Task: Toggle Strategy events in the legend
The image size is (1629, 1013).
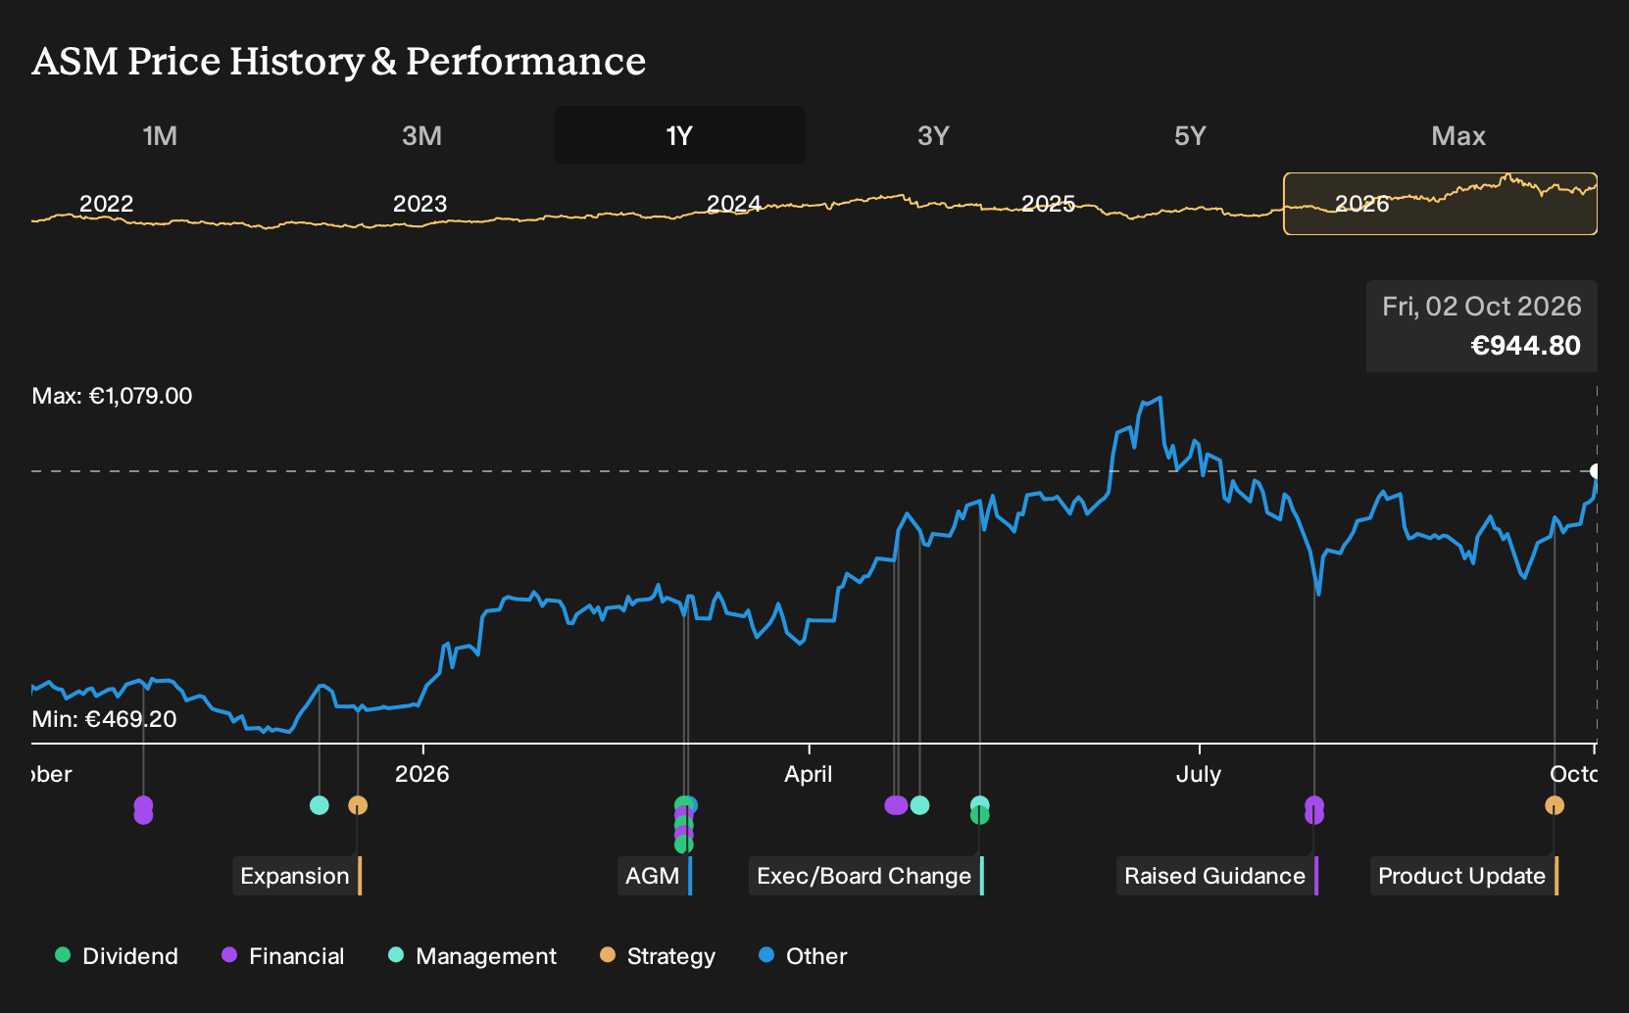Action: pos(658,956)
